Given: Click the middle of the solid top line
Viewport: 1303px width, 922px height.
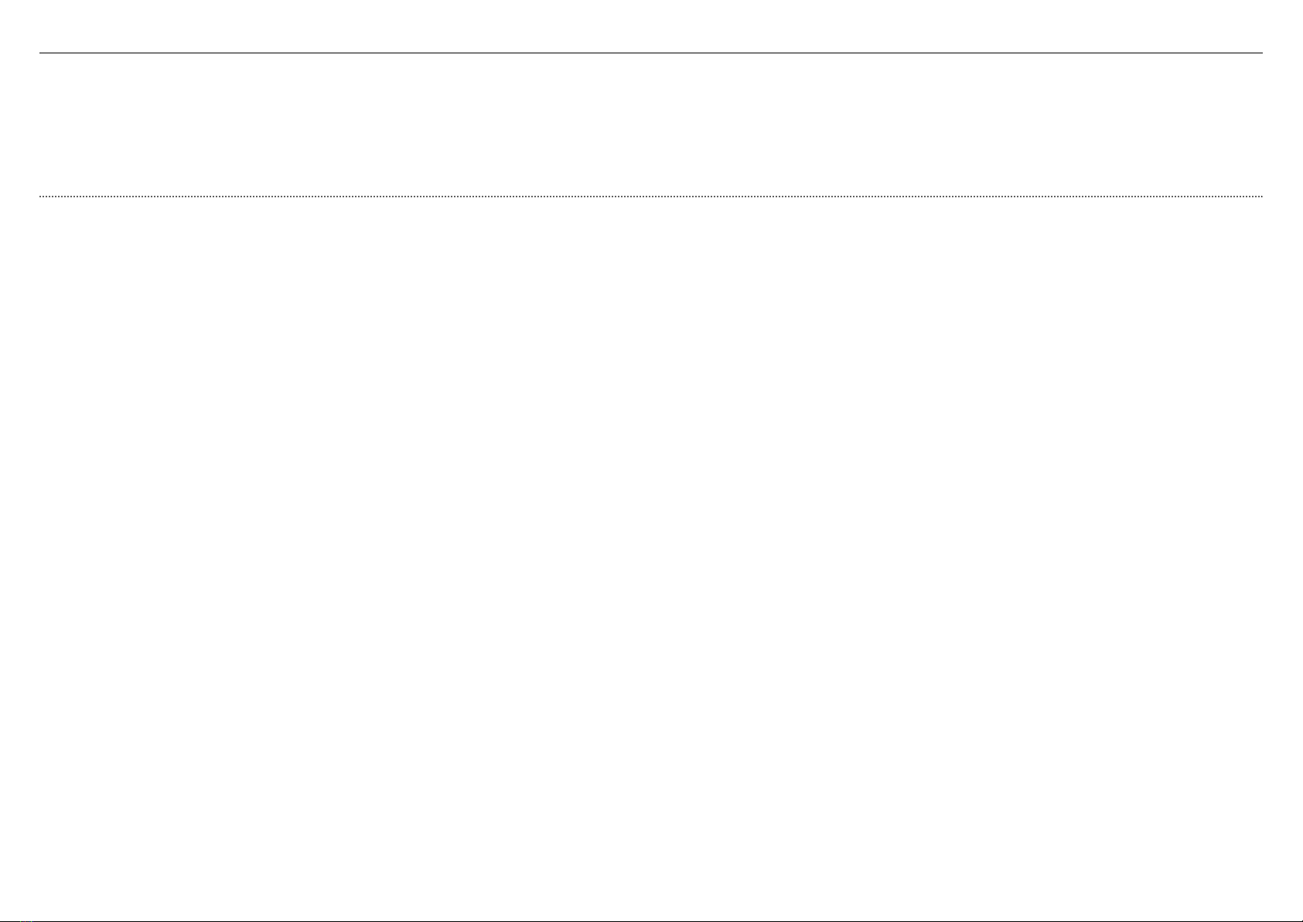Looking at the screenshot, I should pos(651,53).
